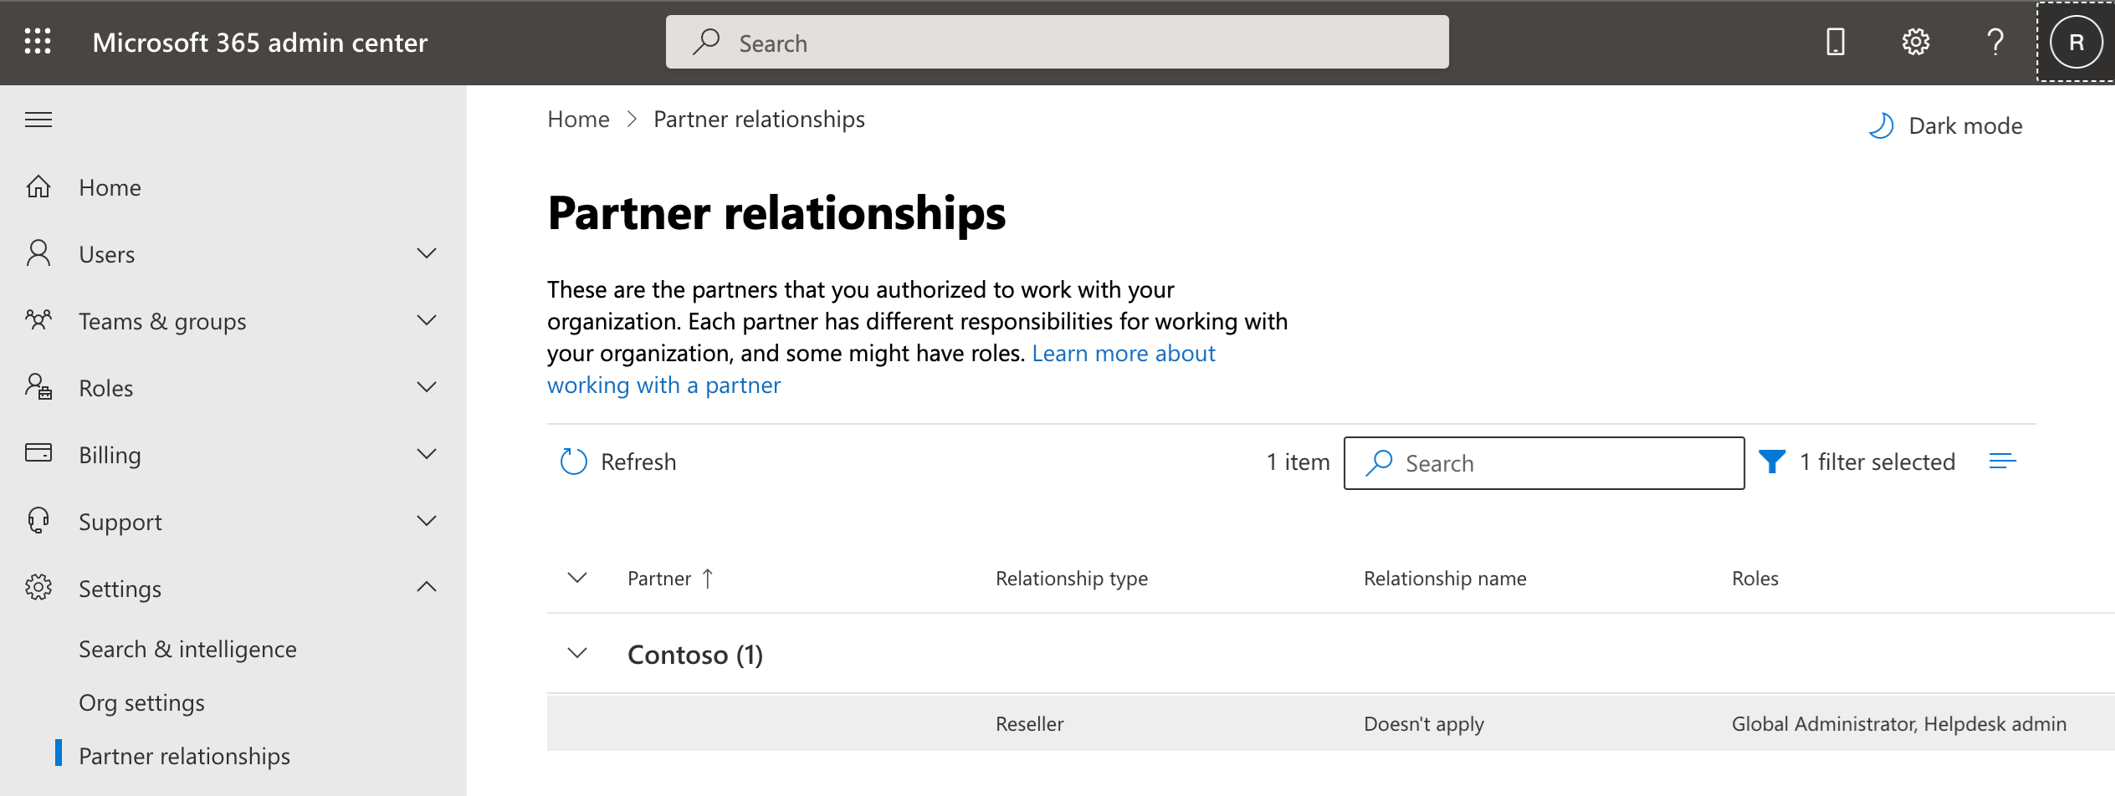Select the sort options icon at list right

(2004, 461)
